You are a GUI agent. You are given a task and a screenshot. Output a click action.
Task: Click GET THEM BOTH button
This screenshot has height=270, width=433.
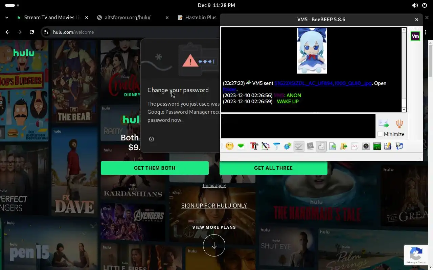(x=155, y=168)
